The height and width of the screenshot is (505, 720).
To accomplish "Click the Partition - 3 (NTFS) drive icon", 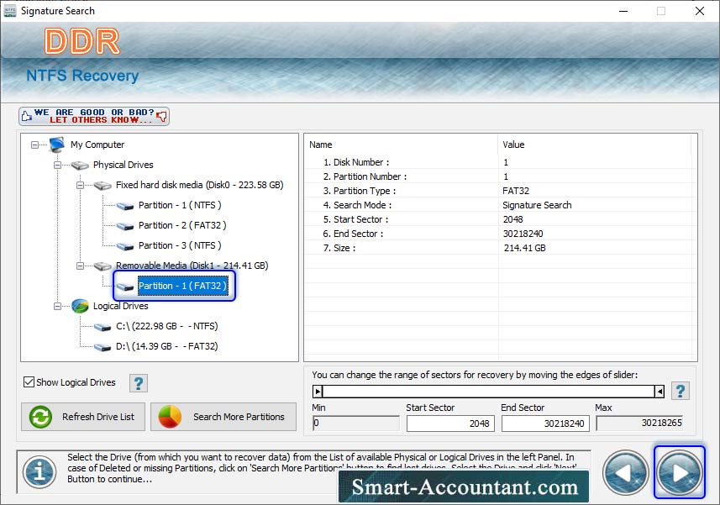I will [x=125, y=246].
